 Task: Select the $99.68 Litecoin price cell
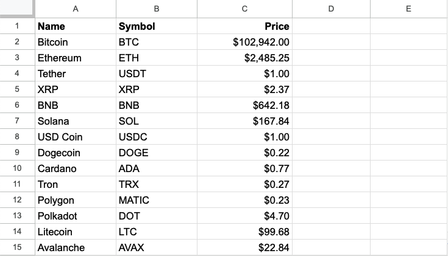pyautogui.click(x=244, y=232)
